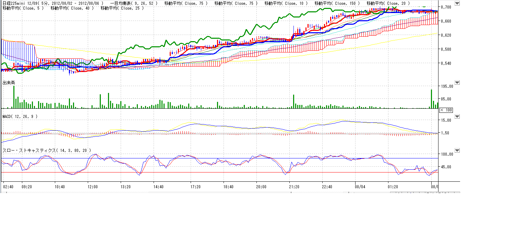
Task: Select the 一目均衡表( 9, 26, 52 ) label
Action: [134, 3]
